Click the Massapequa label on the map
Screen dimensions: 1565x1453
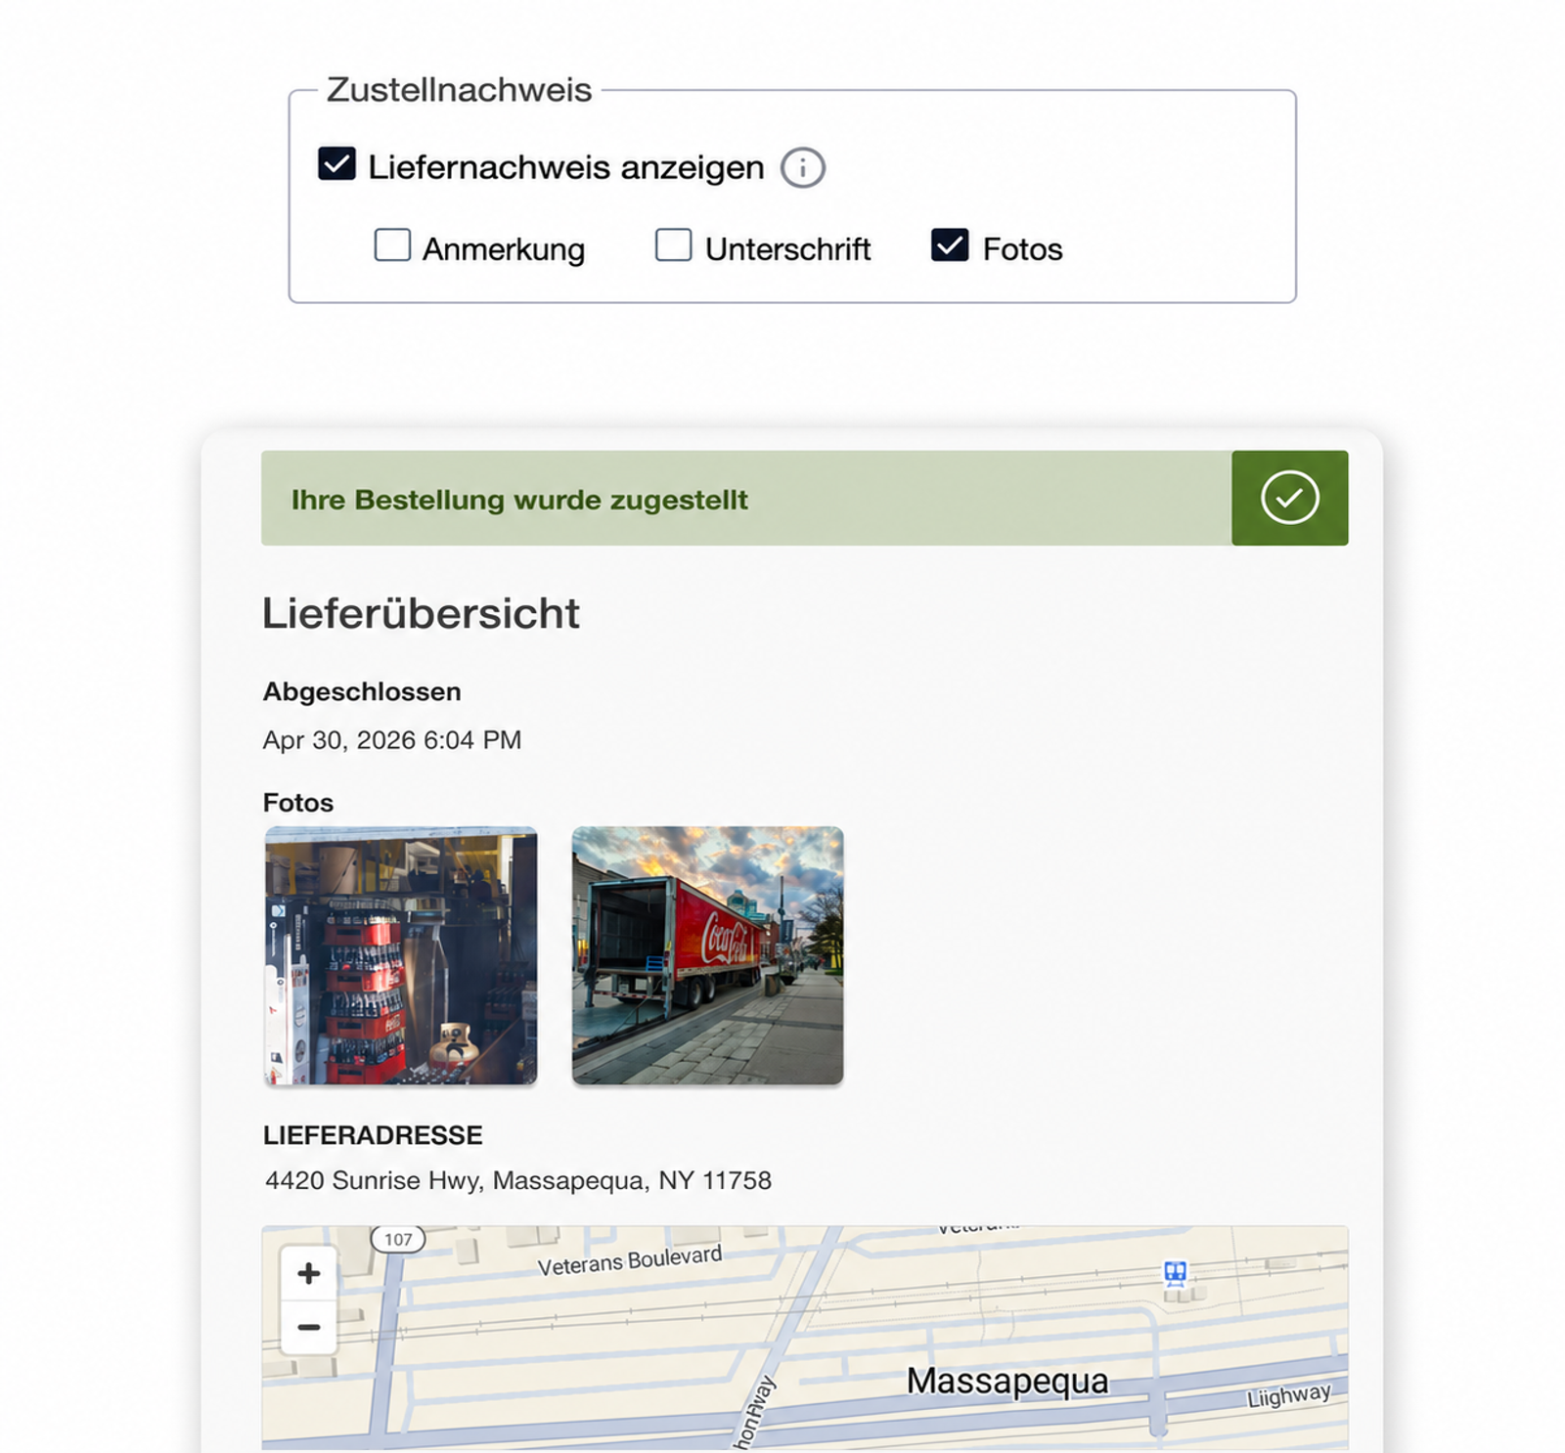[1007, 1381]
